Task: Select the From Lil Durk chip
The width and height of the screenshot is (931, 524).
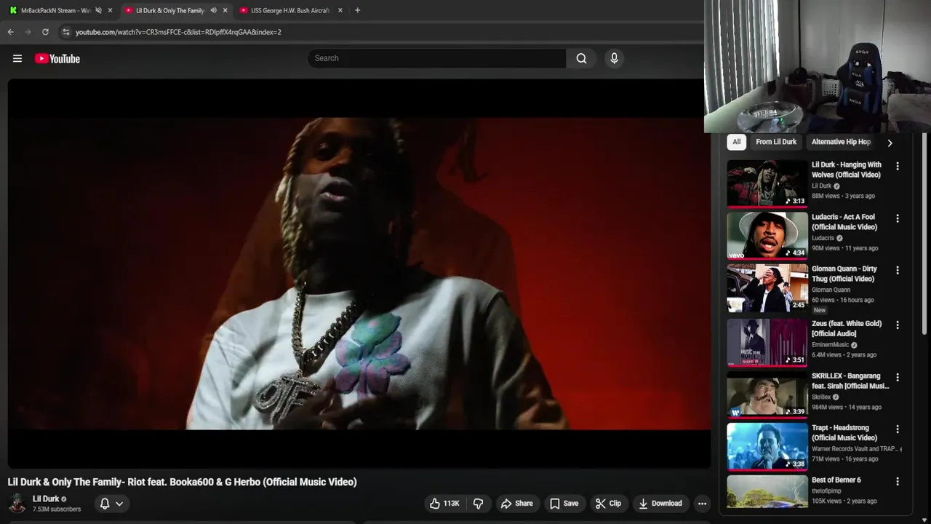Action: click(x=776, y=142)
